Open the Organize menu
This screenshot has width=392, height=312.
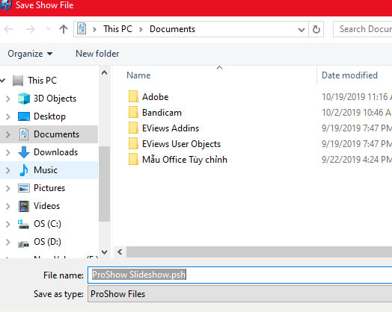(30, 54)
